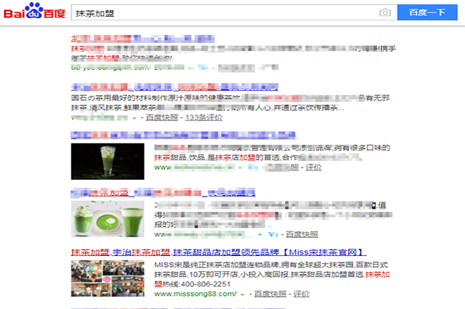Viewport: 465px width, 309px height.
Task: Click the www.misssong88.com/ green URL
Action: click(195, 294)
